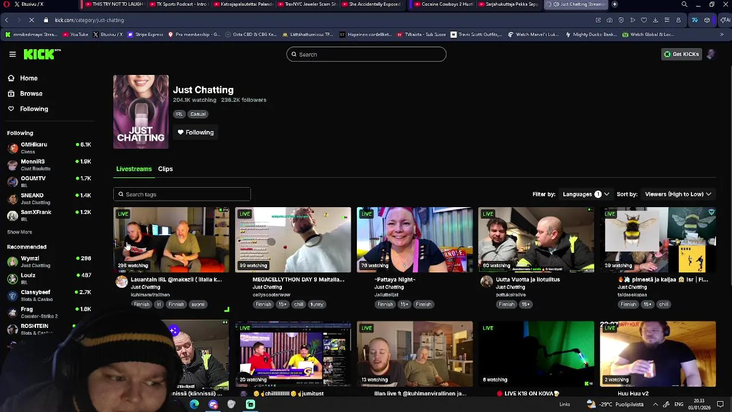Image resolution: width=732 pixels, height=412 pixels.
Task: Open GMHikaru channel avatar
Action: click(13, 148)
